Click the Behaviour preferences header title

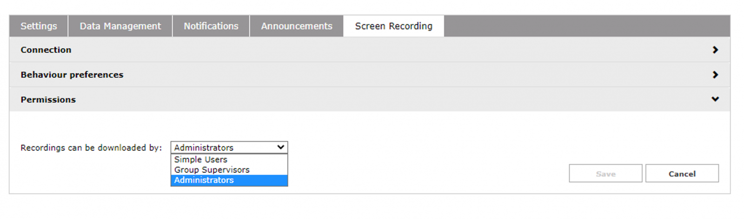point(72,75)
